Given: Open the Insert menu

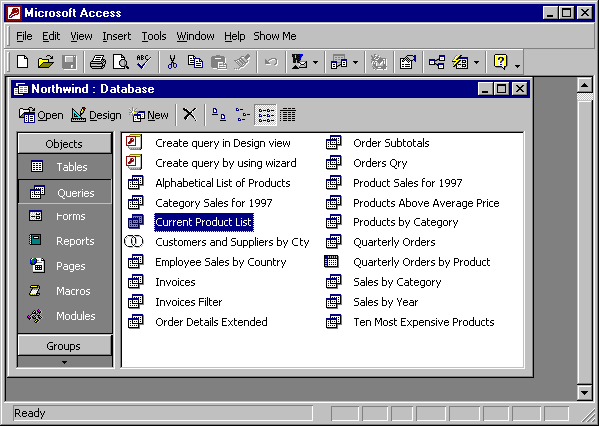Looking at the screenshot, I should point(117,36).
